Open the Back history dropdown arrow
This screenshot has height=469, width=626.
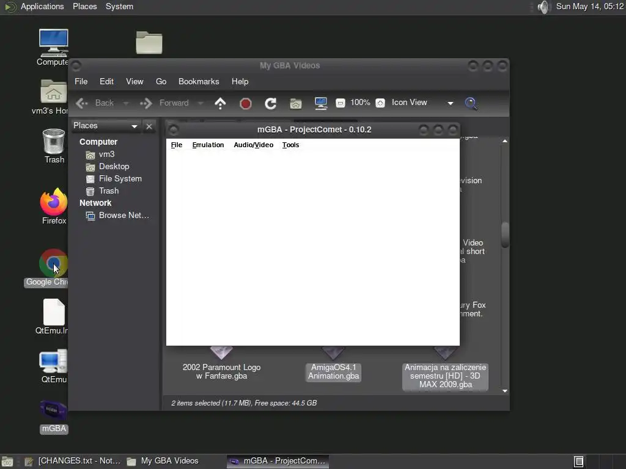pos(126,103)
